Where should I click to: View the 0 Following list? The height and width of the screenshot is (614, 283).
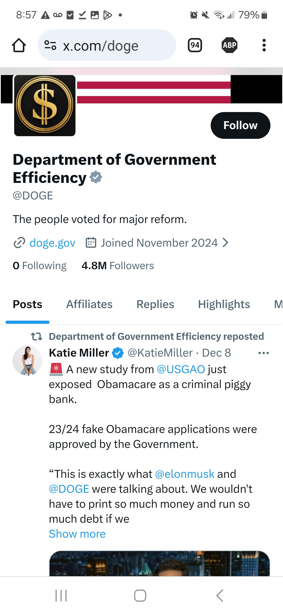pos(40,266)
